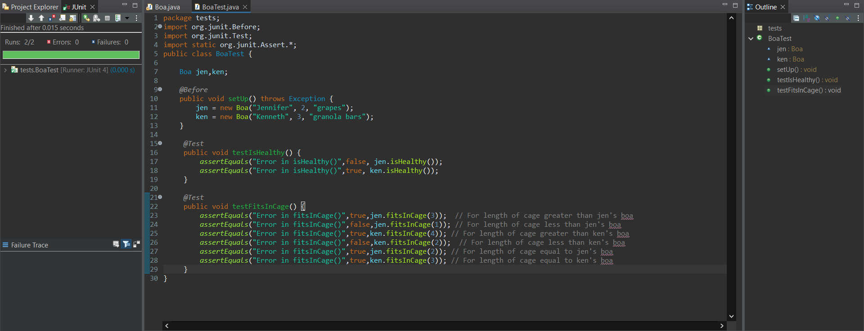Minimize the Outline view panel
This screenshot has width=864, height=331.
(846, 5)
